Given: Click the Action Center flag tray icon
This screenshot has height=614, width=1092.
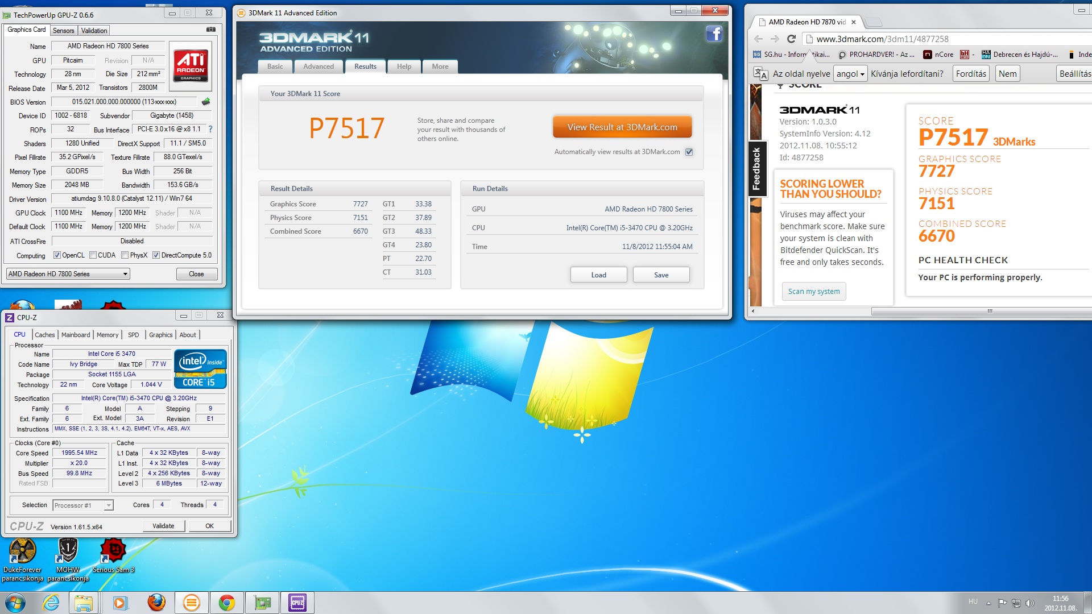Looking at the screenshot, I should point(1002,603).
